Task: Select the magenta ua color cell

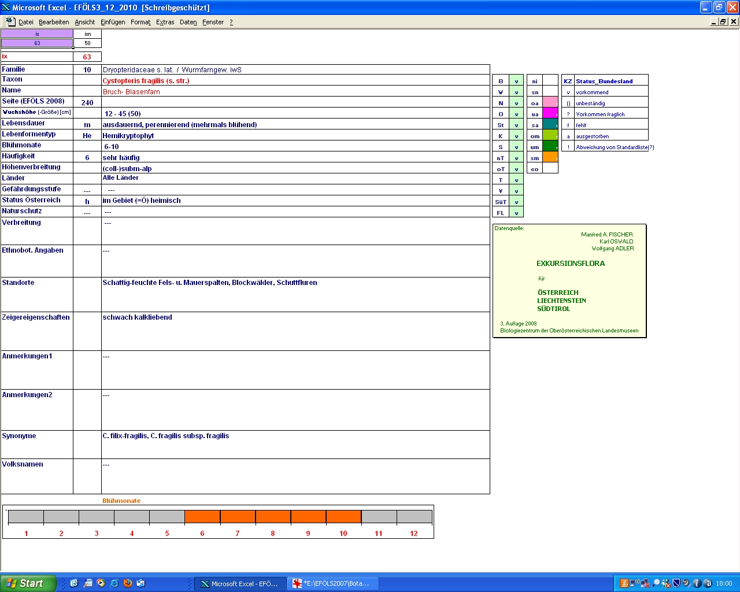Action: (550, 114)
